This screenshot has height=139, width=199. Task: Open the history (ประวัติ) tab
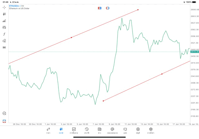[x=86, y=130]
